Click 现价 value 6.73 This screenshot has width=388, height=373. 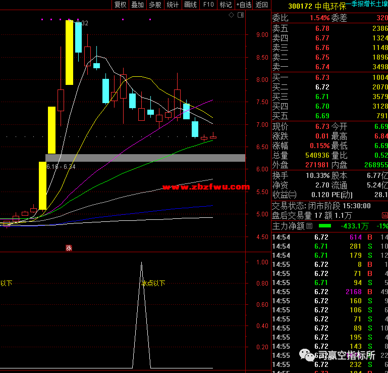(x=322, y=126)
